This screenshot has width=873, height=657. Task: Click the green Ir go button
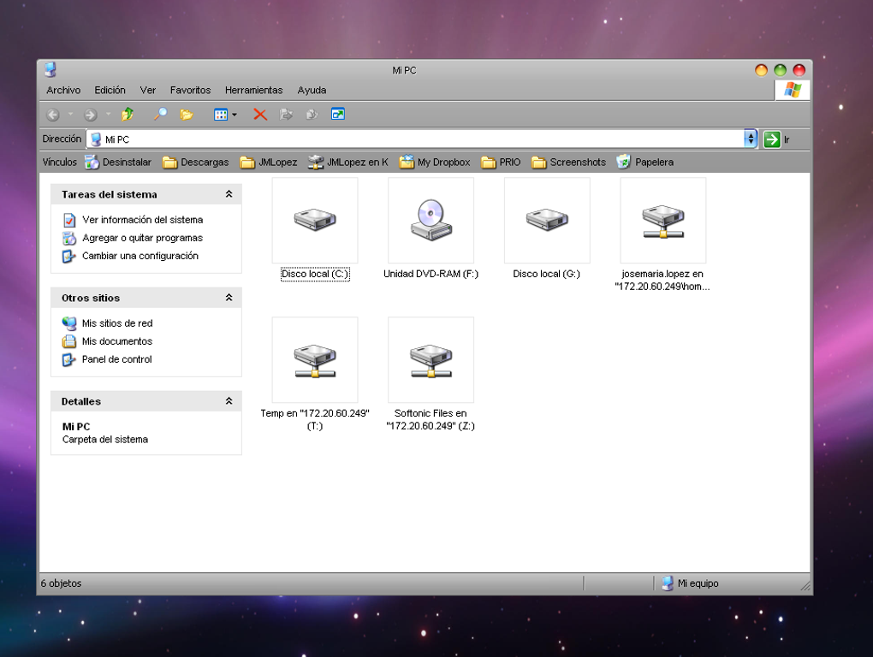coord(772,139)
